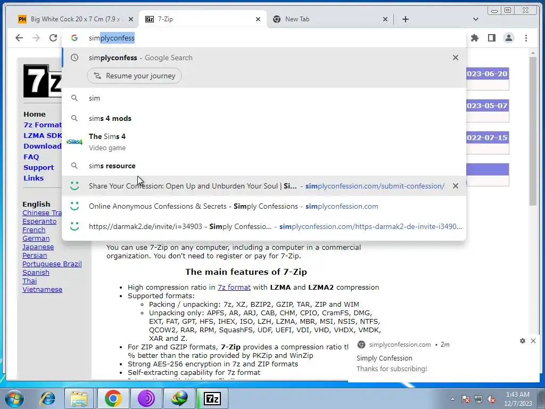Switch language to French
The image size is (545, 409).
tap(34, 230)
